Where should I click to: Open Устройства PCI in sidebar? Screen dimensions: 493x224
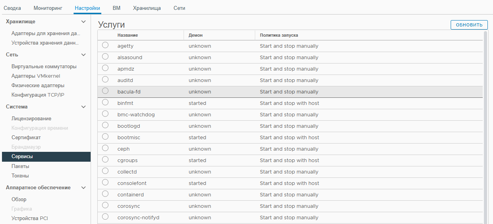[x=30, y=218]
